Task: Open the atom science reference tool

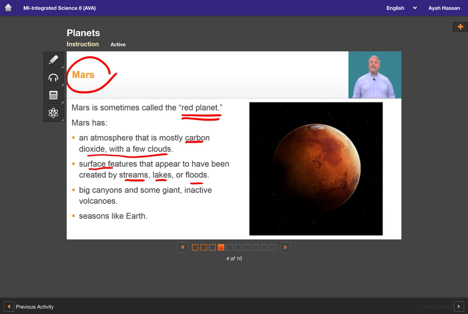Action: coord(53,113)
